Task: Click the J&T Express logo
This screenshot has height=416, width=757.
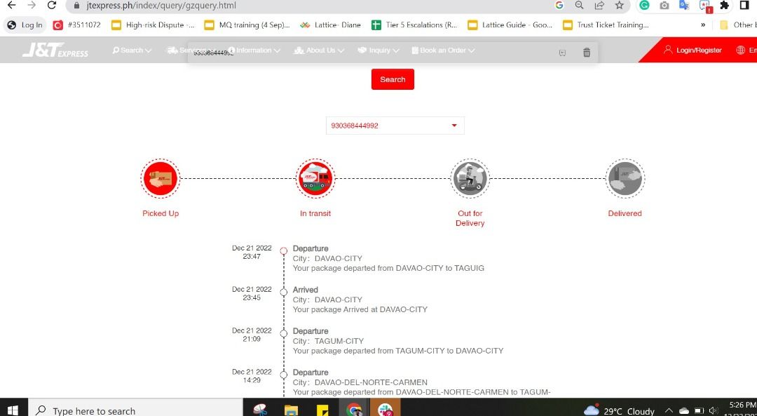Action: point(55,51)
